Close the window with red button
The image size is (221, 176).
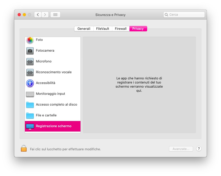click(x=19, y=15)
